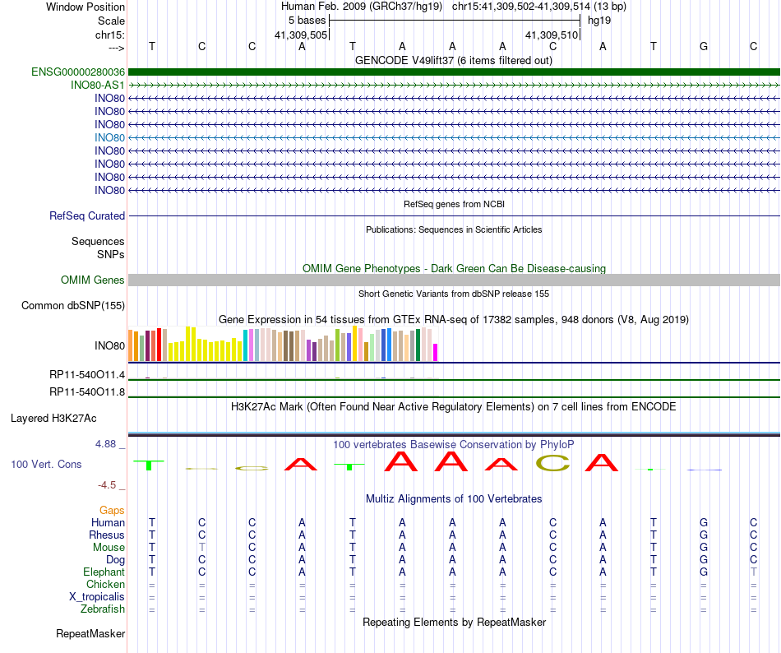Click the dark green bar in GTEx chart
Viewport: 781px width, 653px height.
tap(418, 345)
